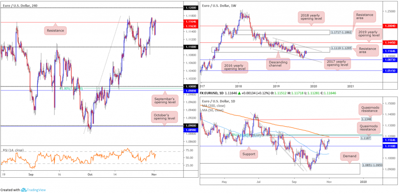The height and width of the screenshot is (194, 399).
Task: Click the black 1.11000 price label
Action: 191,47
